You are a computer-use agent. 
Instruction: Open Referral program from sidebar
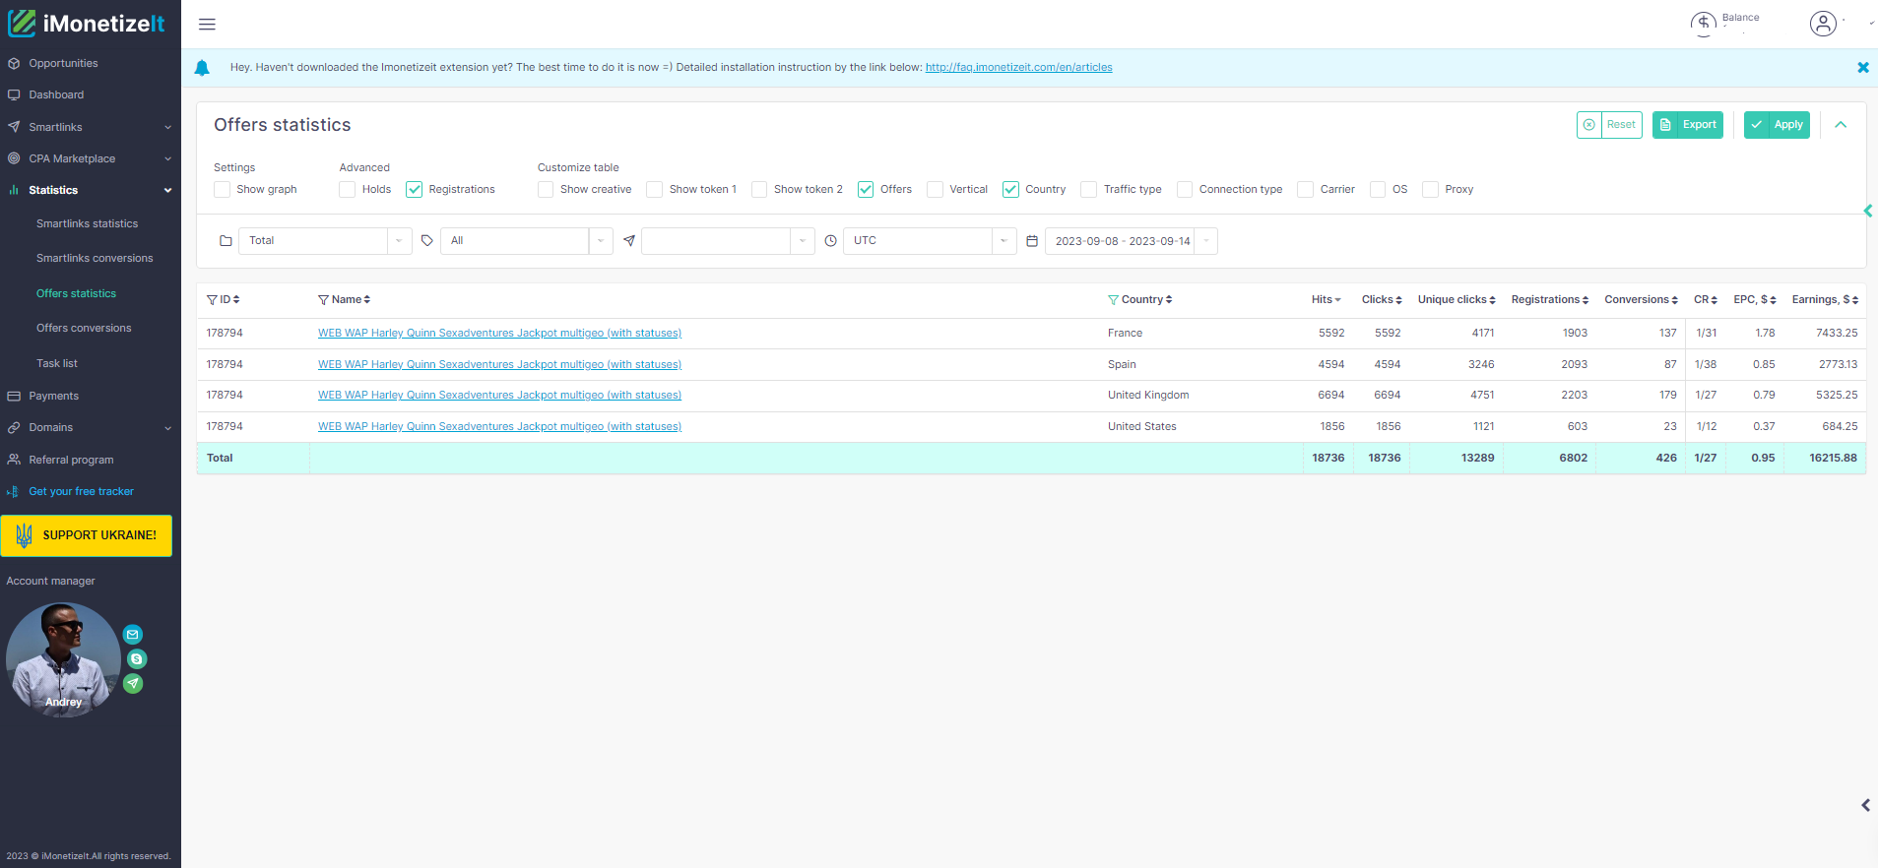click(71, 460)
